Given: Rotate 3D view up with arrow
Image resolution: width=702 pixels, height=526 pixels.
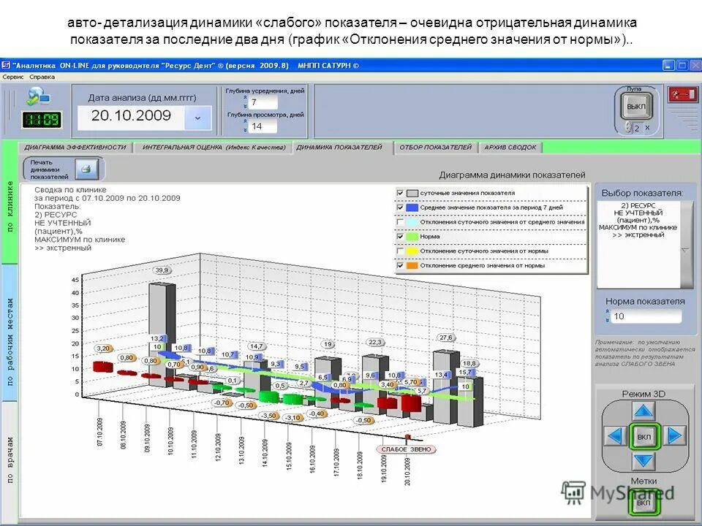Looking at the screenshot, I should 643,411.
